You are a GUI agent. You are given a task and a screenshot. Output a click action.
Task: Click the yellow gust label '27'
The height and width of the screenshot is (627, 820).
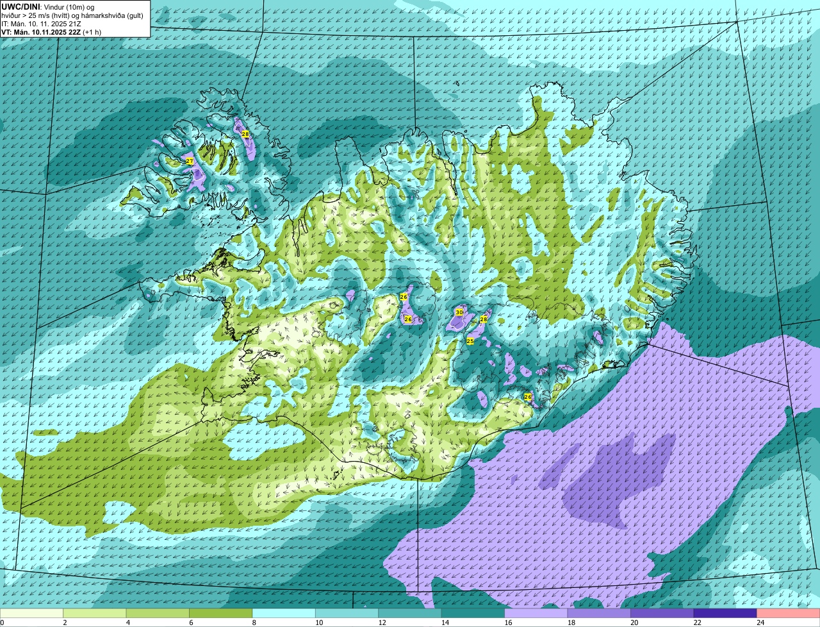pos(190,162)
